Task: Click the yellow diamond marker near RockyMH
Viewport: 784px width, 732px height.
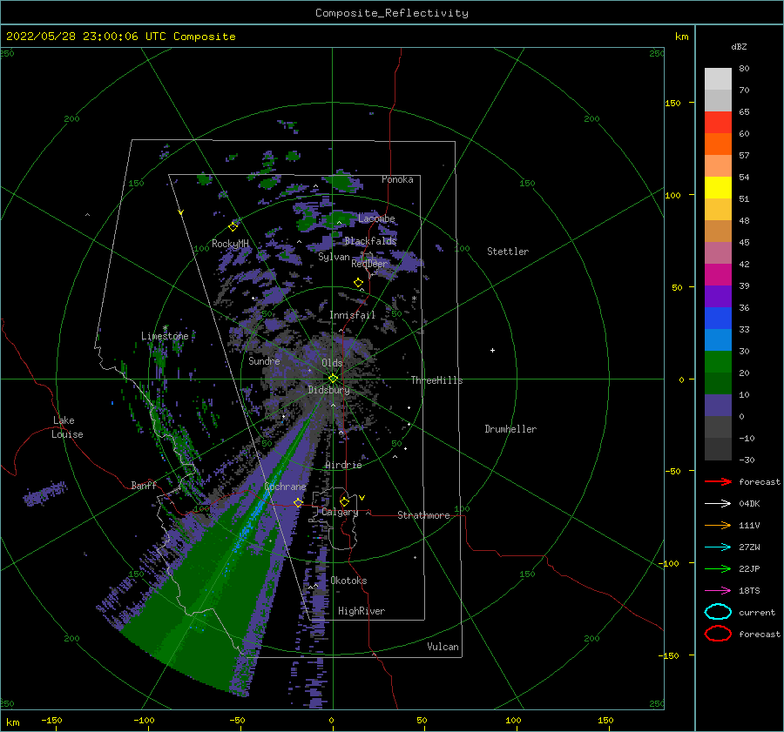Action: coord(233,226)
